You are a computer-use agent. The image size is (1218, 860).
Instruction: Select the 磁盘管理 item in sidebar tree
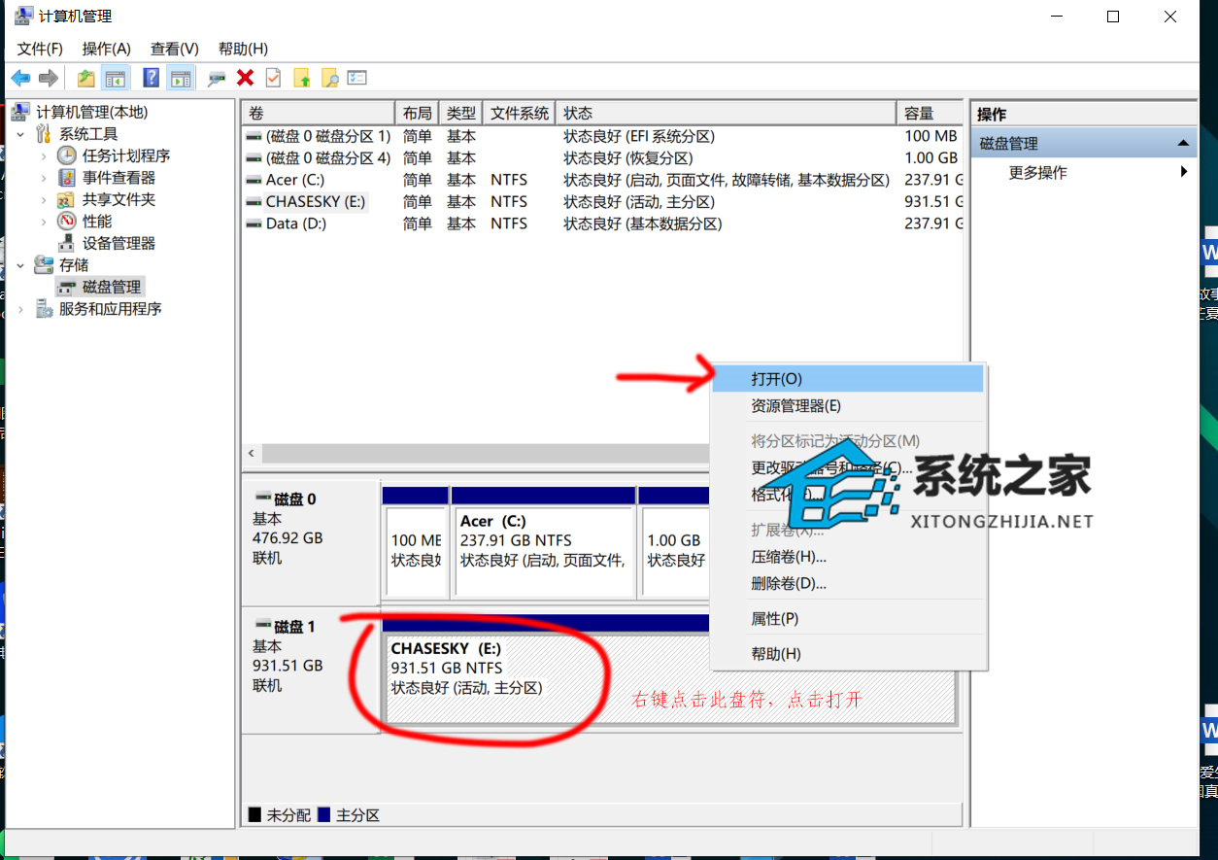pyautogui.click(x=110, y=286)
